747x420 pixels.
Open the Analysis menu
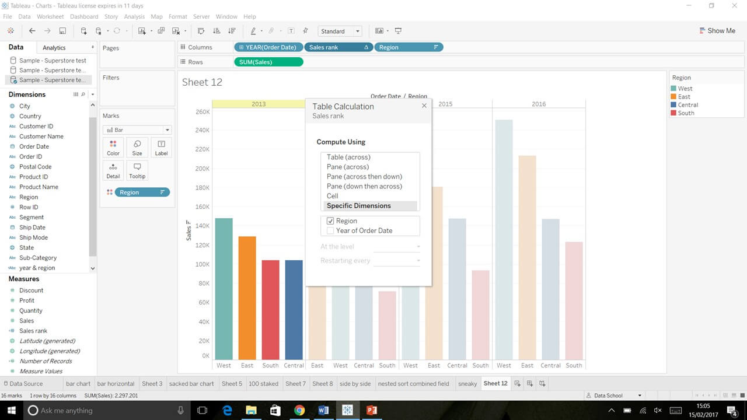pyautogui.click(x=134, y=16)
